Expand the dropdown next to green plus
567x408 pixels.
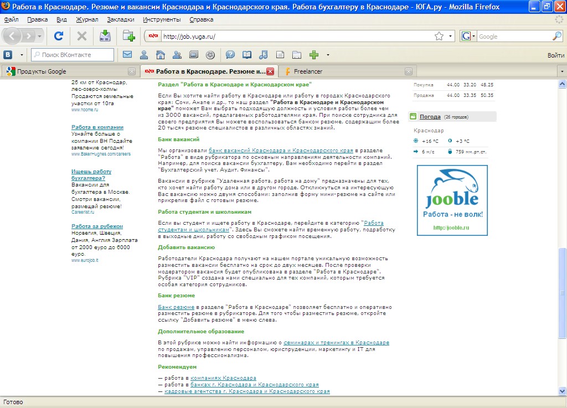pyautogui.click(x=328, y=55)
